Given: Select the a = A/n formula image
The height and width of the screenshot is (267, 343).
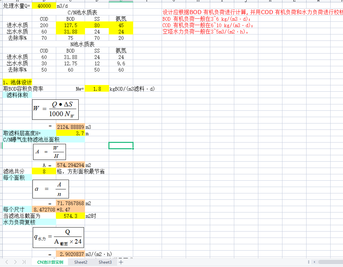Looking at the screenshot, I should pos(51,189).
